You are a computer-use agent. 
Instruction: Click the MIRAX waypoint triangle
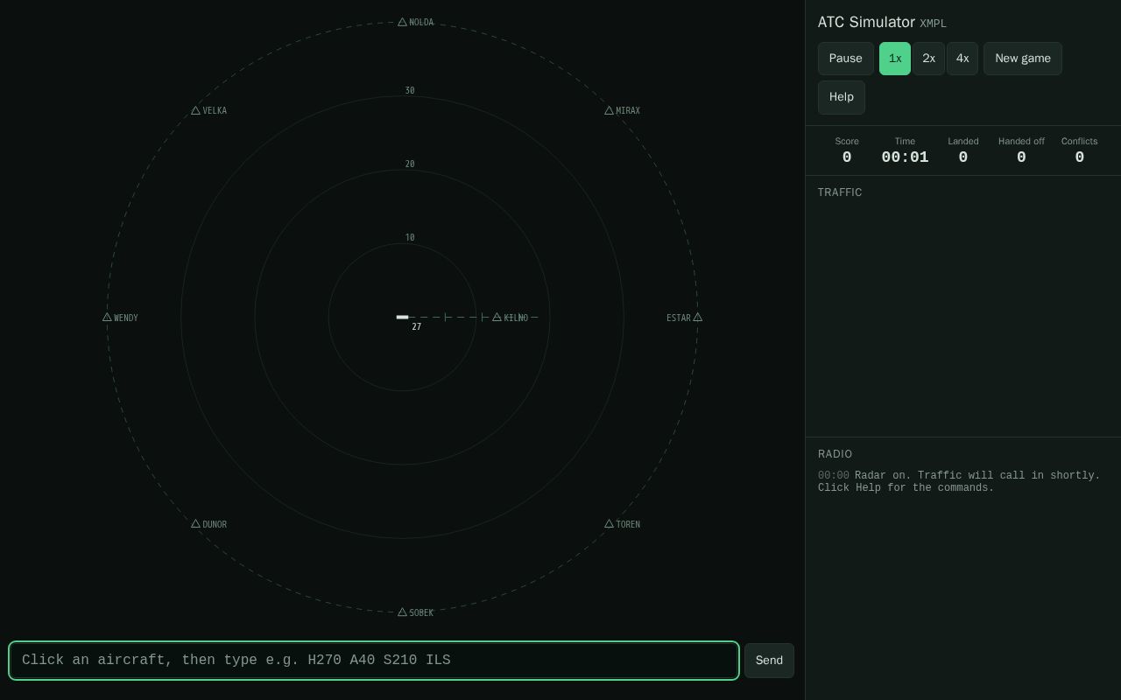[x=609, y=110]
